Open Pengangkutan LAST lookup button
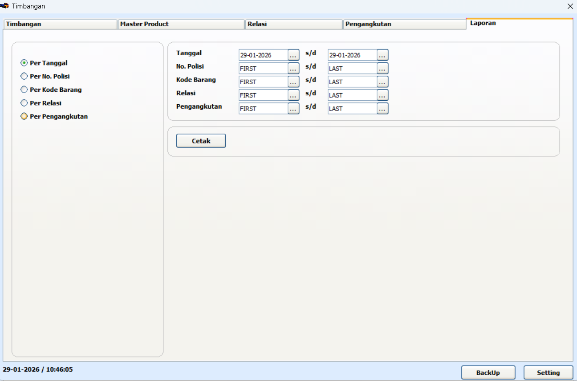The image size is (577, 381). click(382, 109)
